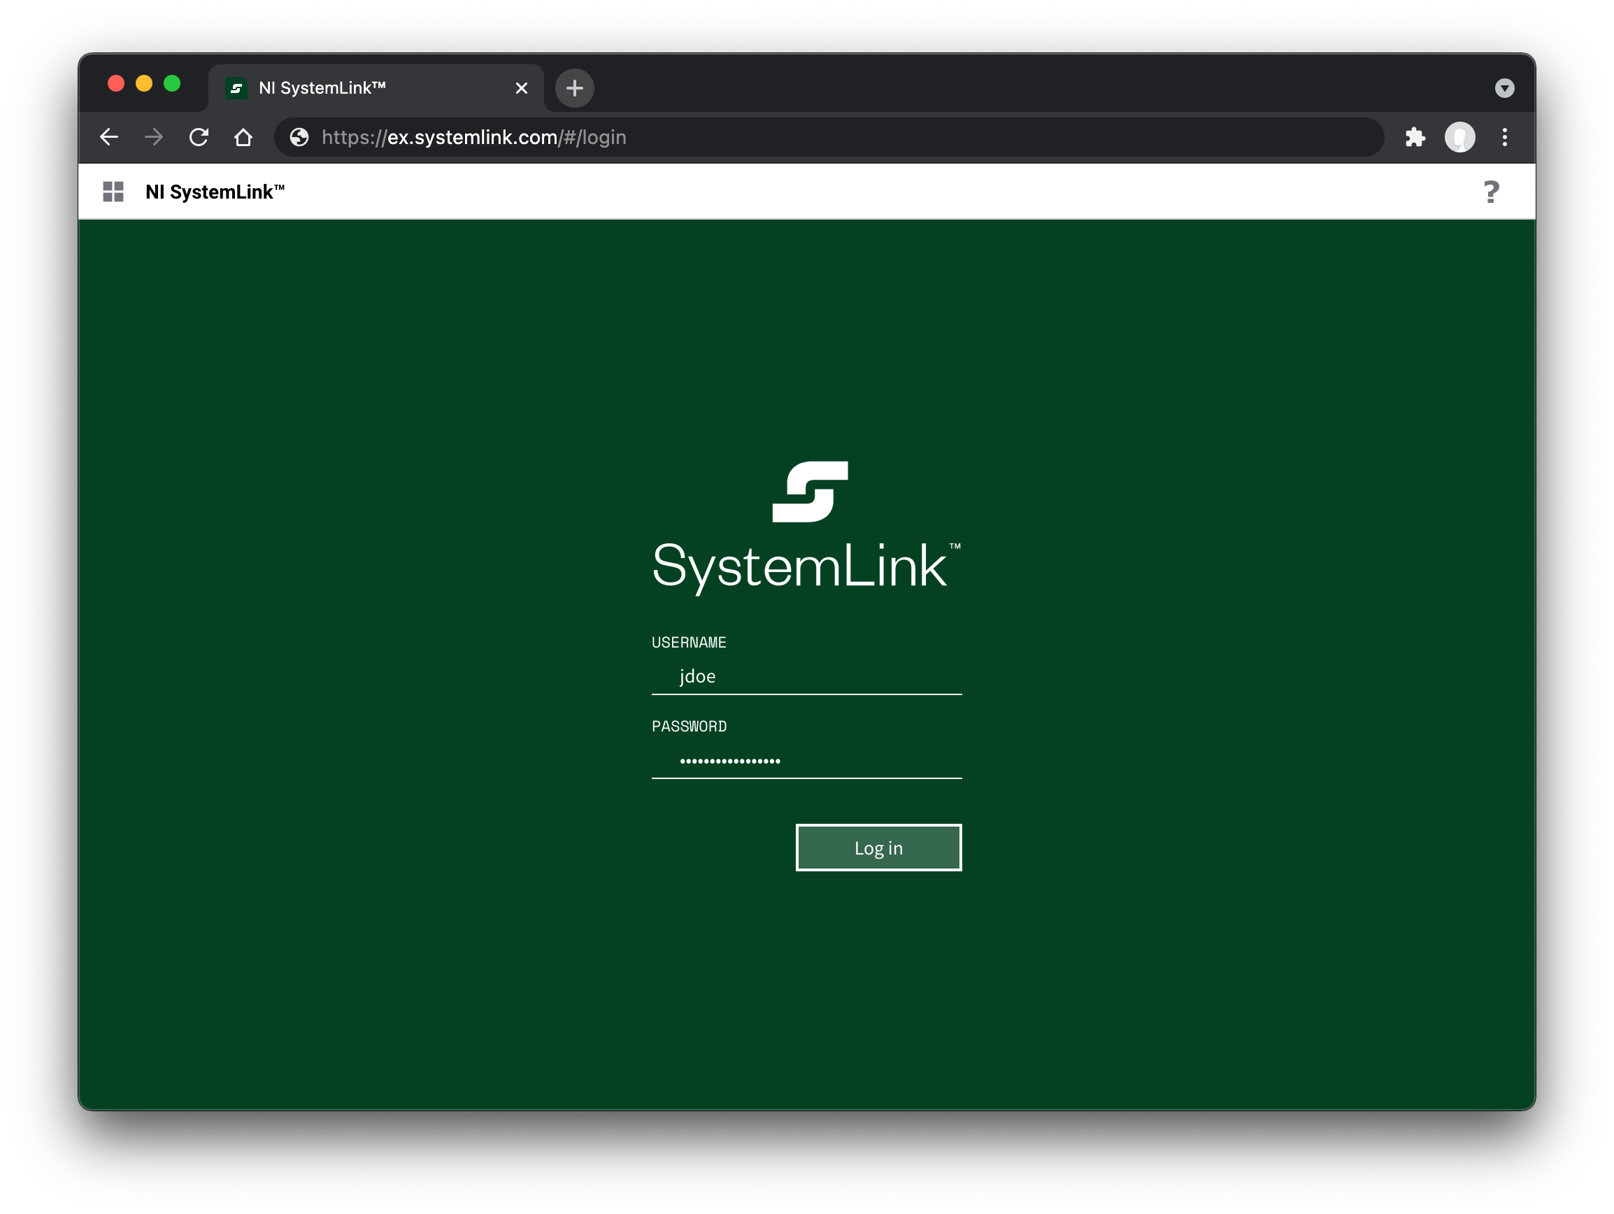Click the reload page icon
Screen dimensions: 1614x1214
pos(199,137)
